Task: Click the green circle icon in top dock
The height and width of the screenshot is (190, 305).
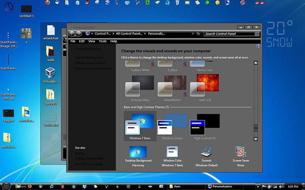Action: [207, 3]
